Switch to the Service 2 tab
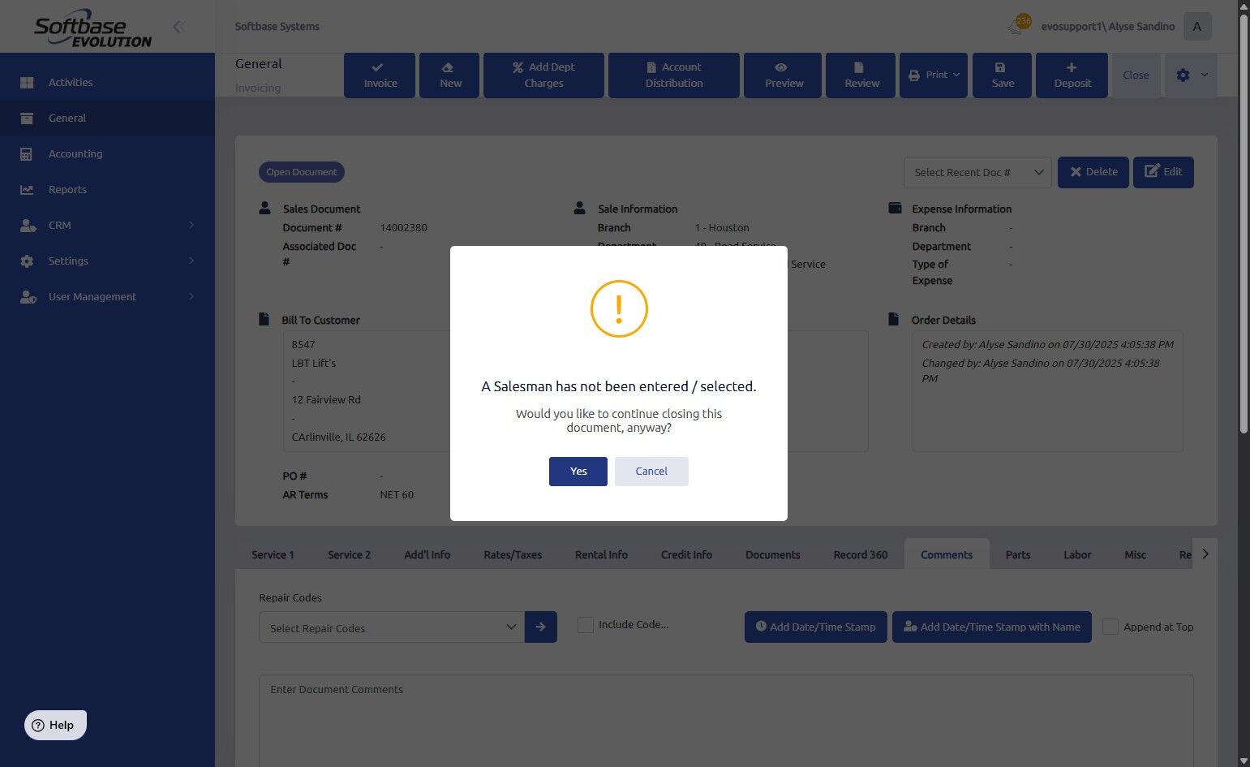 coord(349,554)
